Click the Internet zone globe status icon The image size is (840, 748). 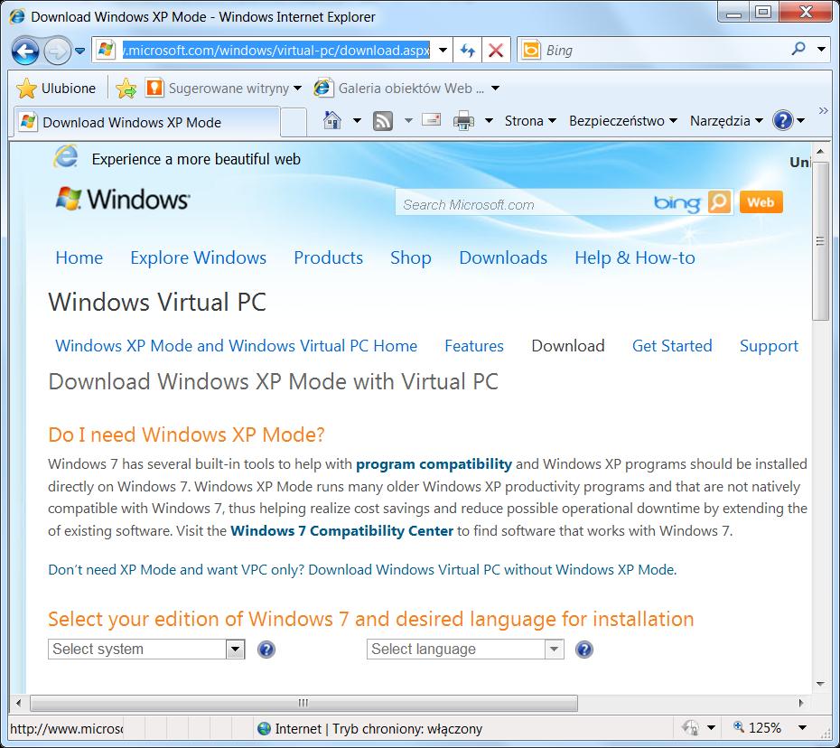click(264, 728)
